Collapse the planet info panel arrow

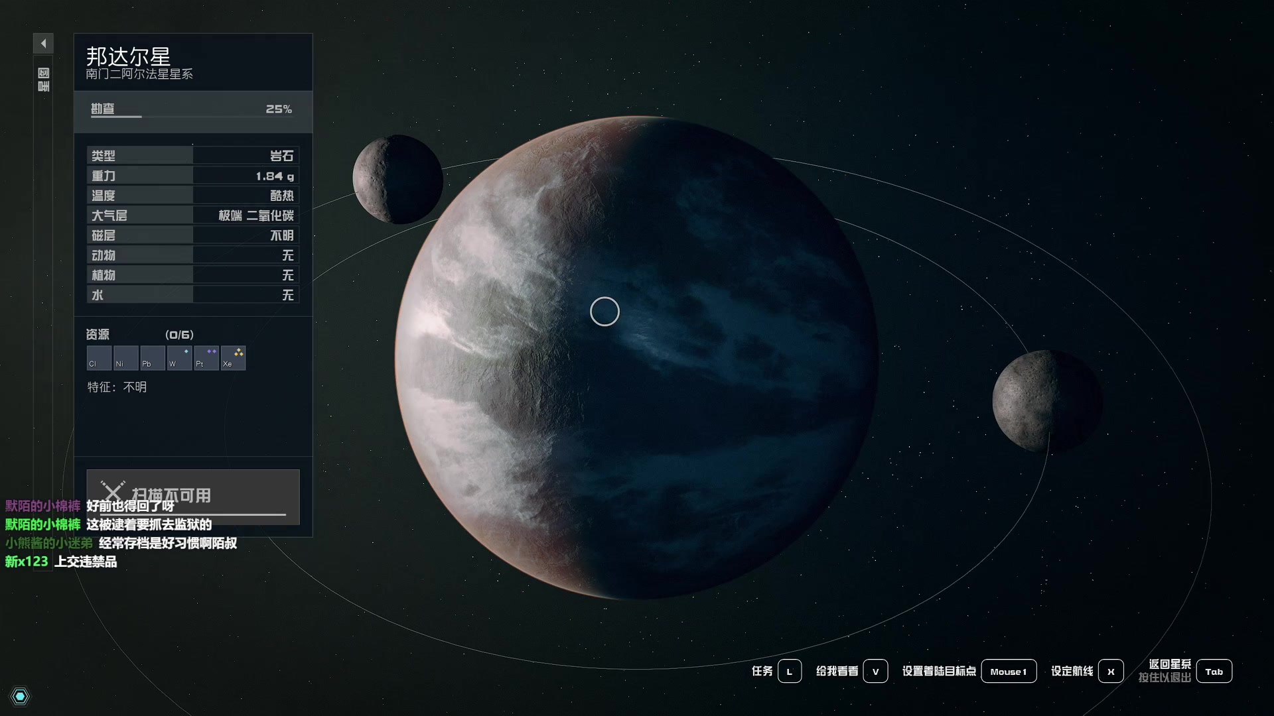(x=43, y=44)
